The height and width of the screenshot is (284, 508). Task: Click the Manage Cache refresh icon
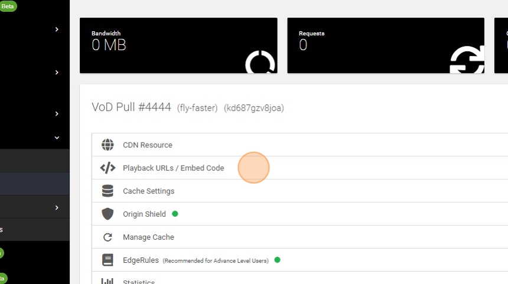tap(108, 237)
